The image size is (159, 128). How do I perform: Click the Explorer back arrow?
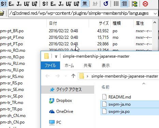pyautogui.click(x=47, y=76)
